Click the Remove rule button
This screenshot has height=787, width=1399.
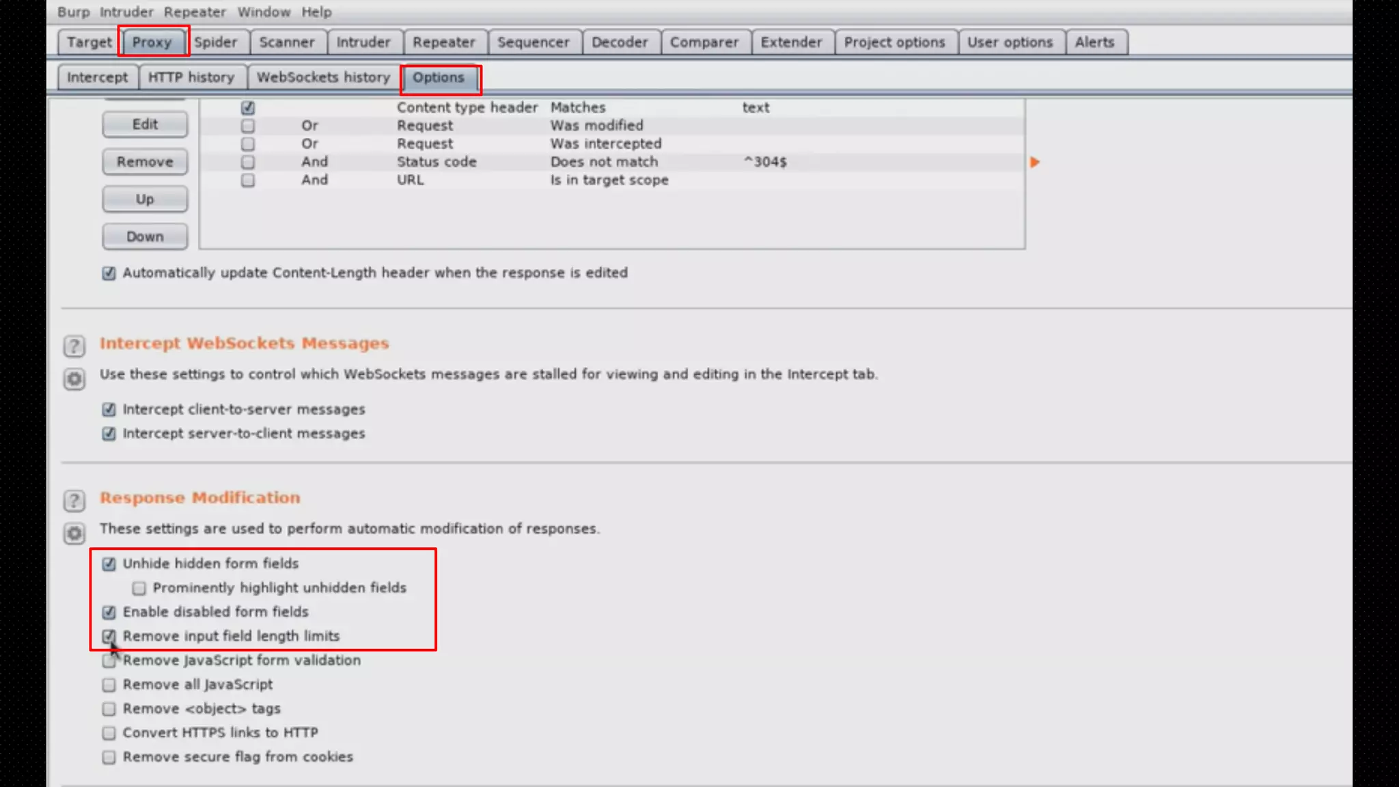(145, 162)
